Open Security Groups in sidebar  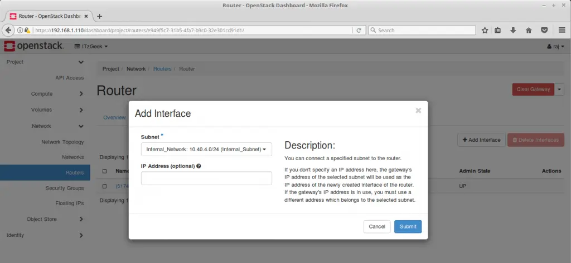65,188
